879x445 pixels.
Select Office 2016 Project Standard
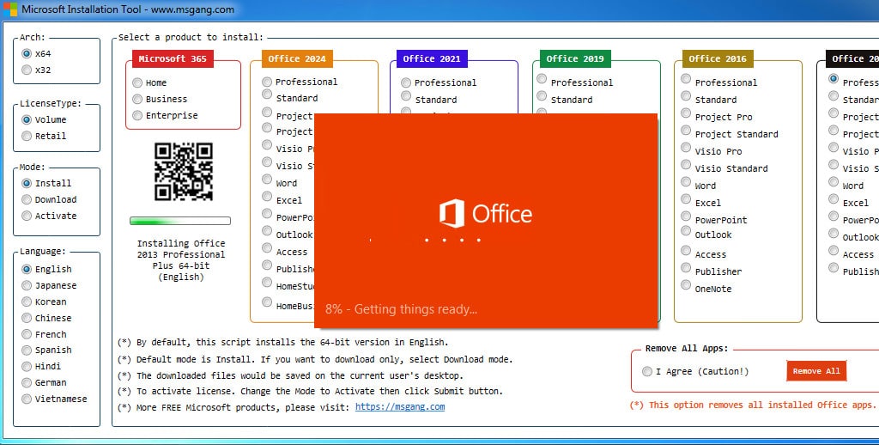pos(686,131)
